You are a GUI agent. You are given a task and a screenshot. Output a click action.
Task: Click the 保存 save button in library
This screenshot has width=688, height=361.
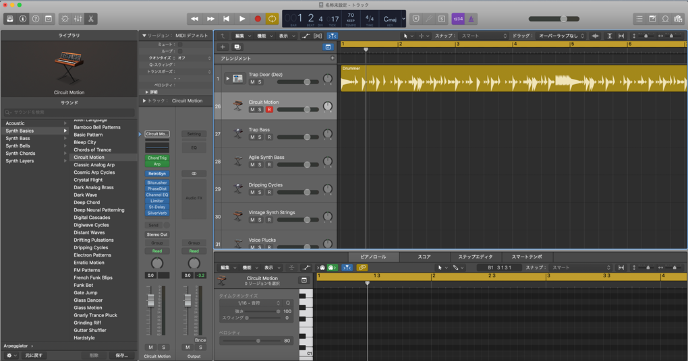(x=121, y=356)
